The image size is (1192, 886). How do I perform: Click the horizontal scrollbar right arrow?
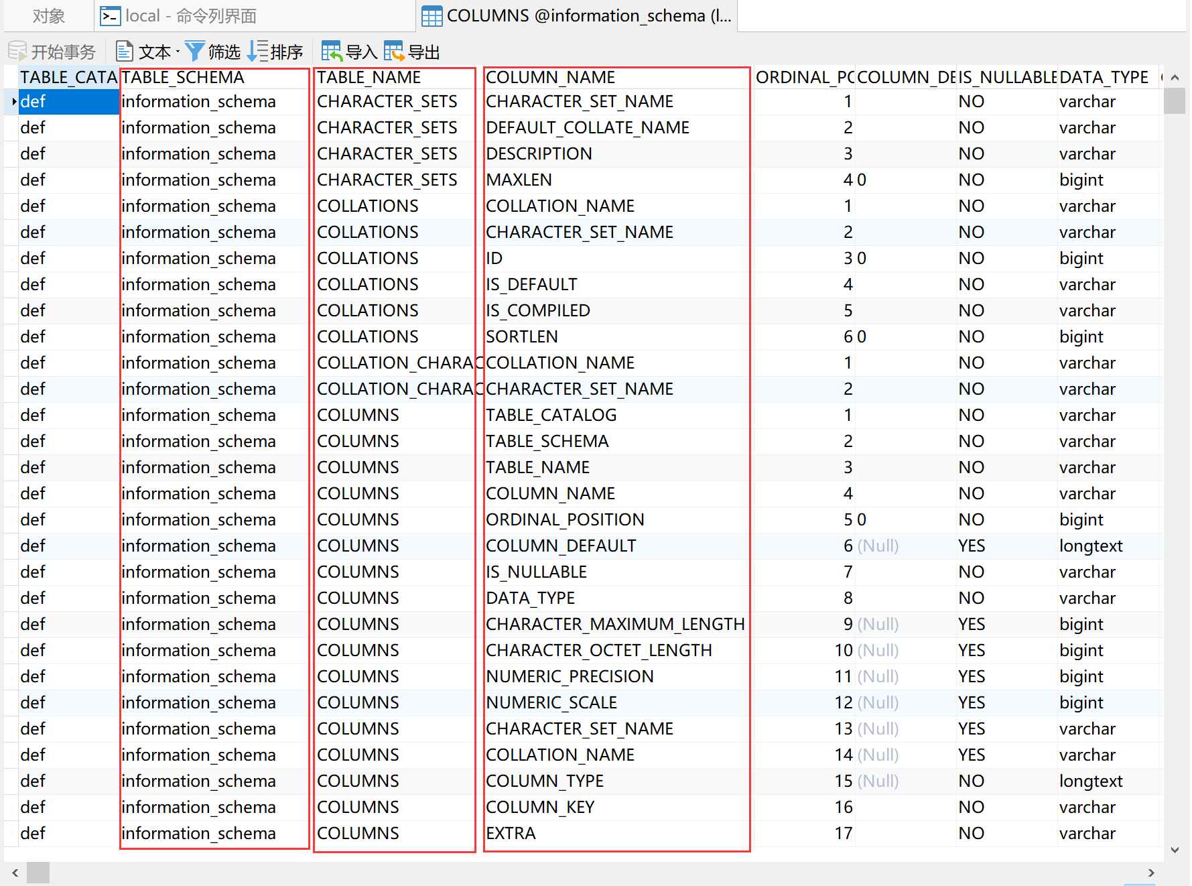[1151, 873]
